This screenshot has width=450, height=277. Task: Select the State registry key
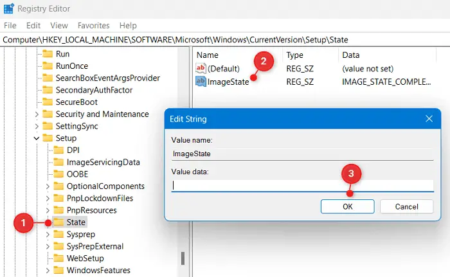76,222
